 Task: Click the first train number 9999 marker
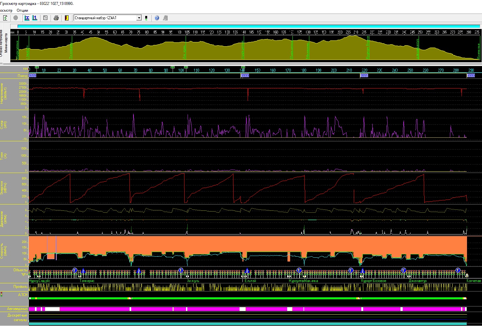(32, 76)
